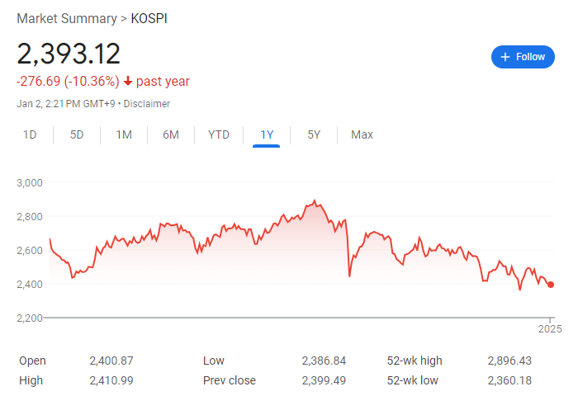Follow the KOSPI index
The height and width of the screenshot is (396, 578).
(523, 57)
